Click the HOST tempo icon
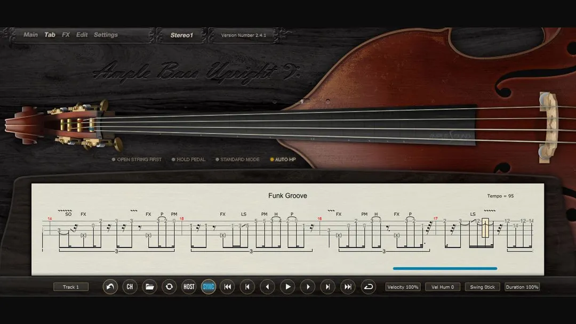 [x=189, y=287]
